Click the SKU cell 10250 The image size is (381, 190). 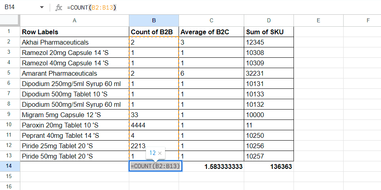click(x=269, y=135)
